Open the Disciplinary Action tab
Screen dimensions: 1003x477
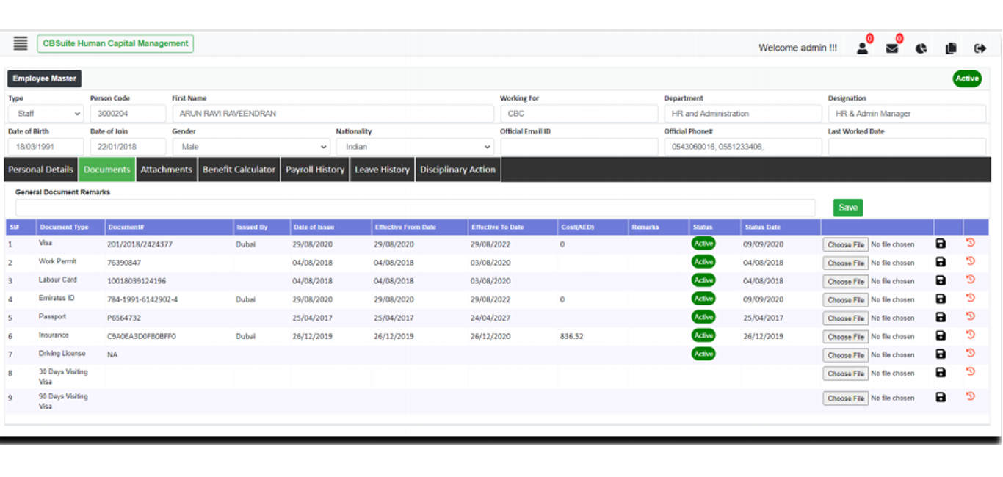click(457, 170)
